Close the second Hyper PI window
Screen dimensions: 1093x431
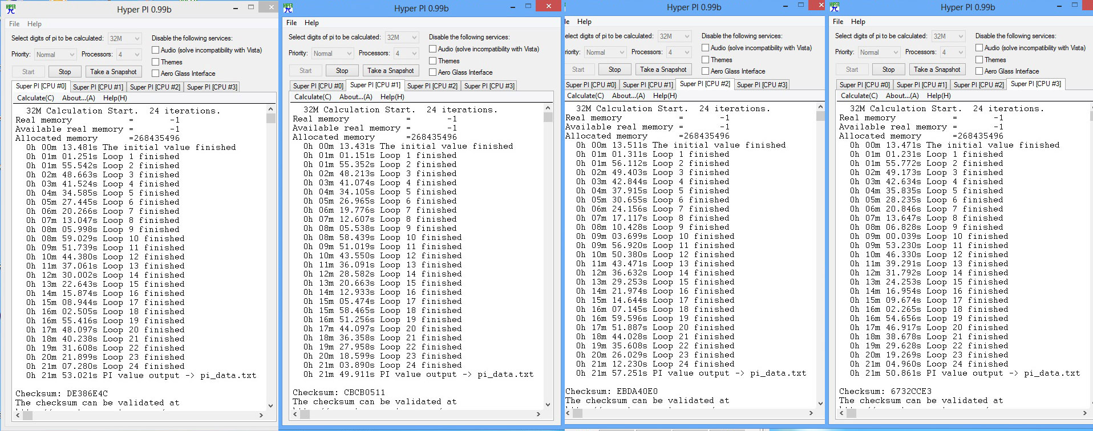click(548, 6)
